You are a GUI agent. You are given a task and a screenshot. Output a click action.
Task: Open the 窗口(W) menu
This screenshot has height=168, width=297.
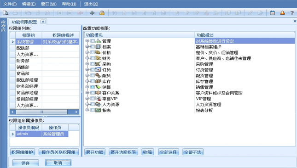tap(49, 4)
